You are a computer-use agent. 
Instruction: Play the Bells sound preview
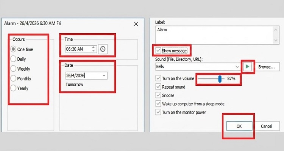coord(247,67)
